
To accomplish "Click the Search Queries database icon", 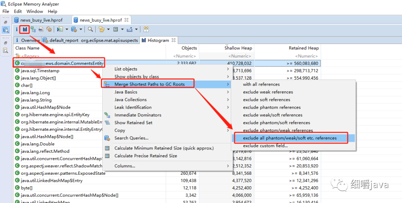I will pos(107,138).
